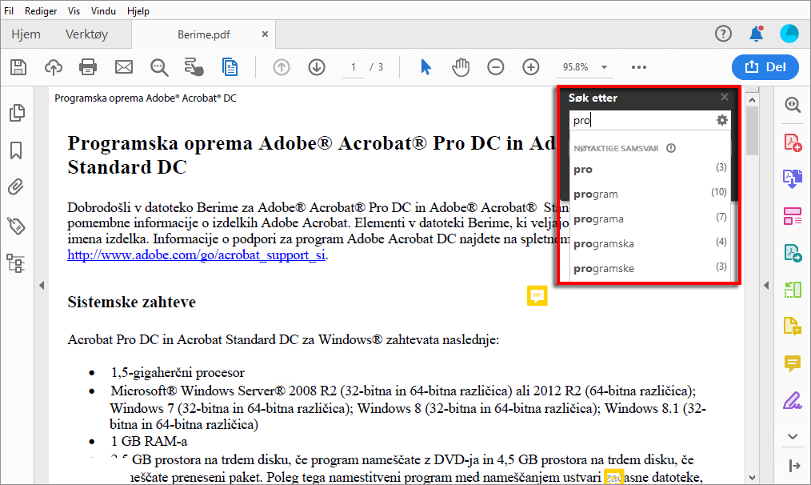Open the page thumbnails panel

[x=17, y=113]
